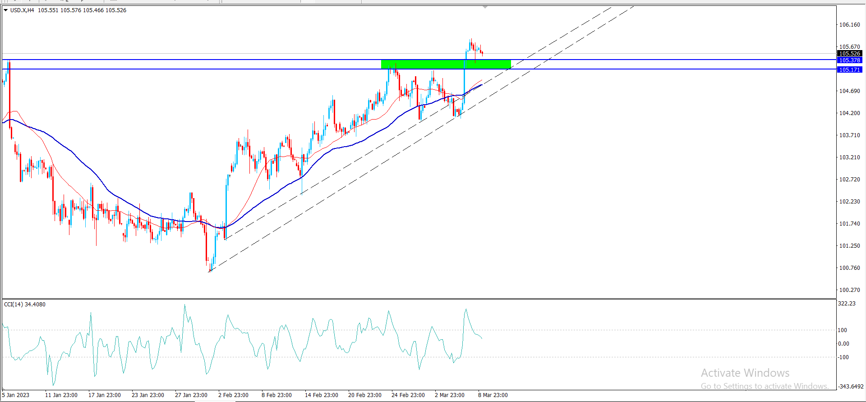
Task: Click the 8 Feb 23:00 date label
Action: pos(277,395)
